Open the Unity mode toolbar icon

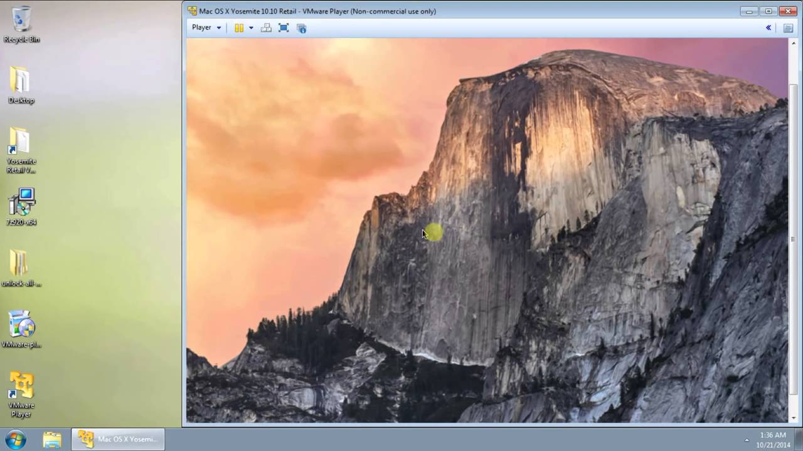click(301, 28)
